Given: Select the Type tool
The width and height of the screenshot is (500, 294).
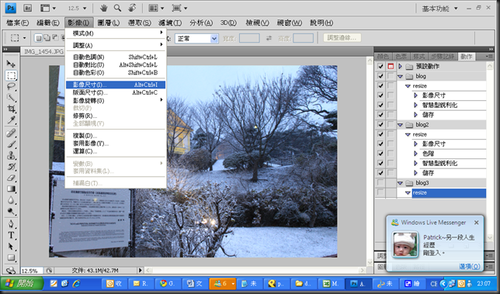Looking at the screenshot, I should [x=11, y=235].
